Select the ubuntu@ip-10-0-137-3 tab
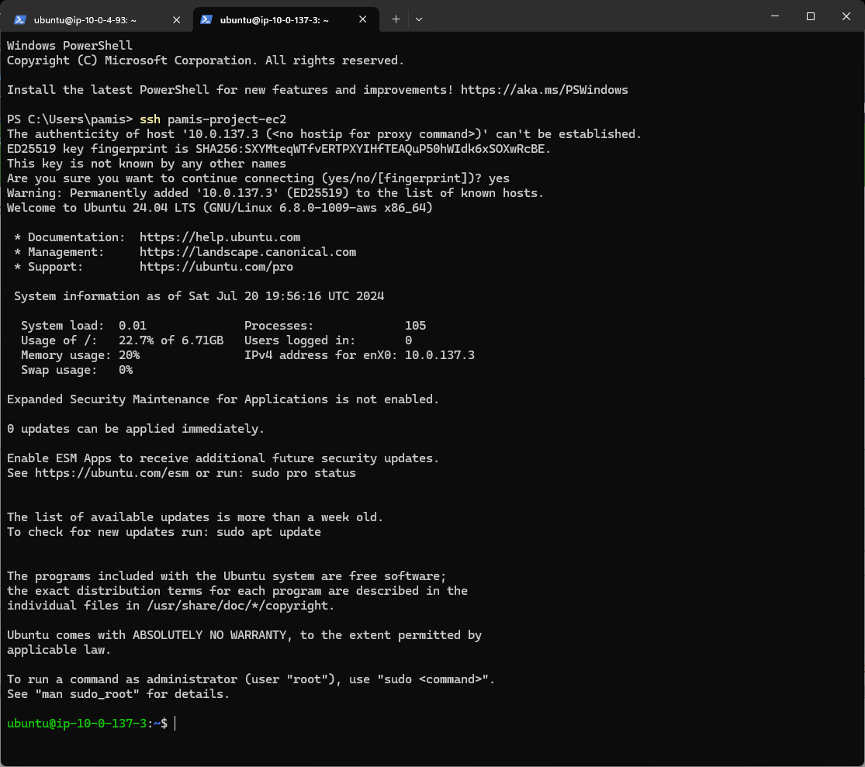Viewport: 865px width, 767px height. tap(285, 20)
